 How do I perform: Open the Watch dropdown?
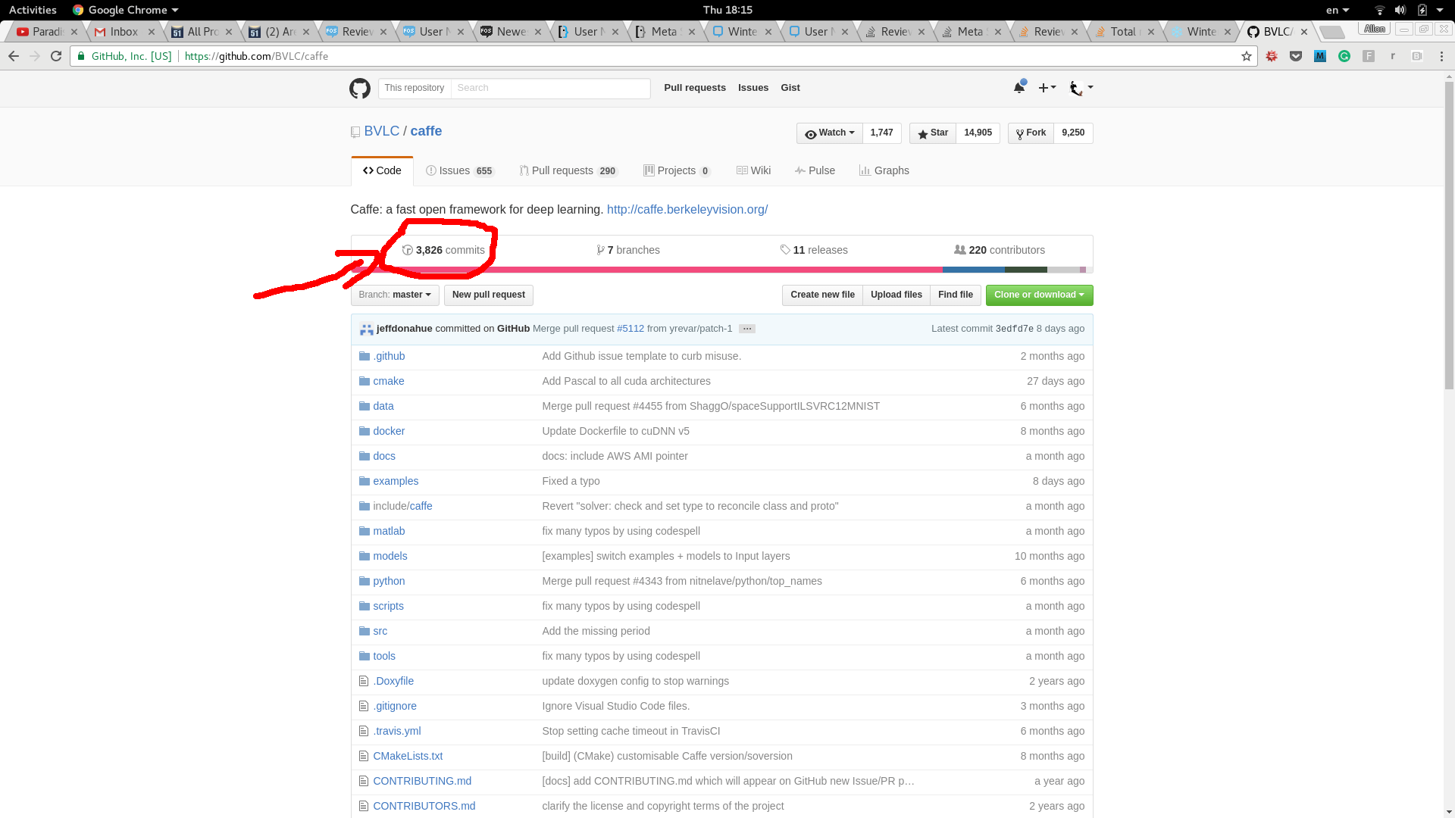pyautogui.click(x=830, y=133)
